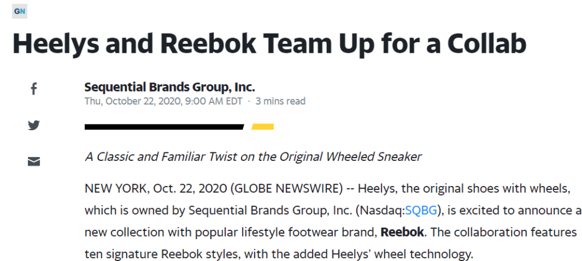Click the (GLOBE NEWSWIRE) text
The image size is (582, 261).
[286, 189]
